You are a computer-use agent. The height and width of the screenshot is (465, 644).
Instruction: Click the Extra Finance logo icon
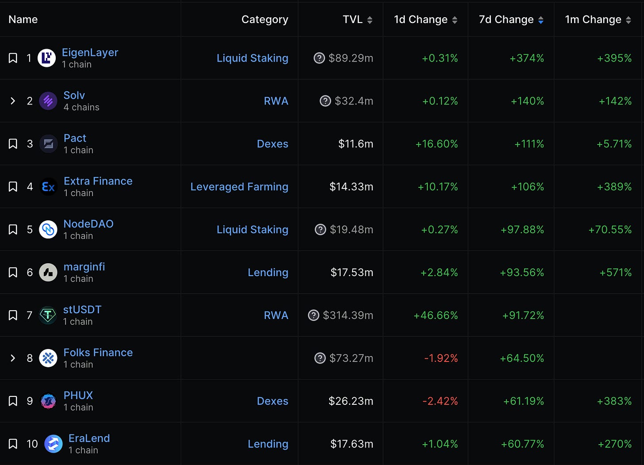[x=48, y=187]
